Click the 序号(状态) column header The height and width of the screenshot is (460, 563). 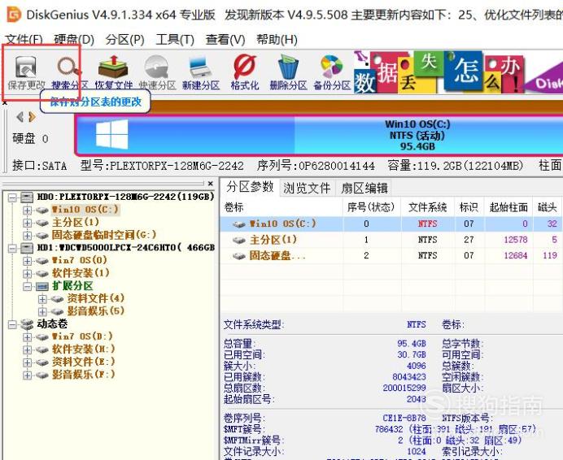pyautogui.click(x=371, y=206)
